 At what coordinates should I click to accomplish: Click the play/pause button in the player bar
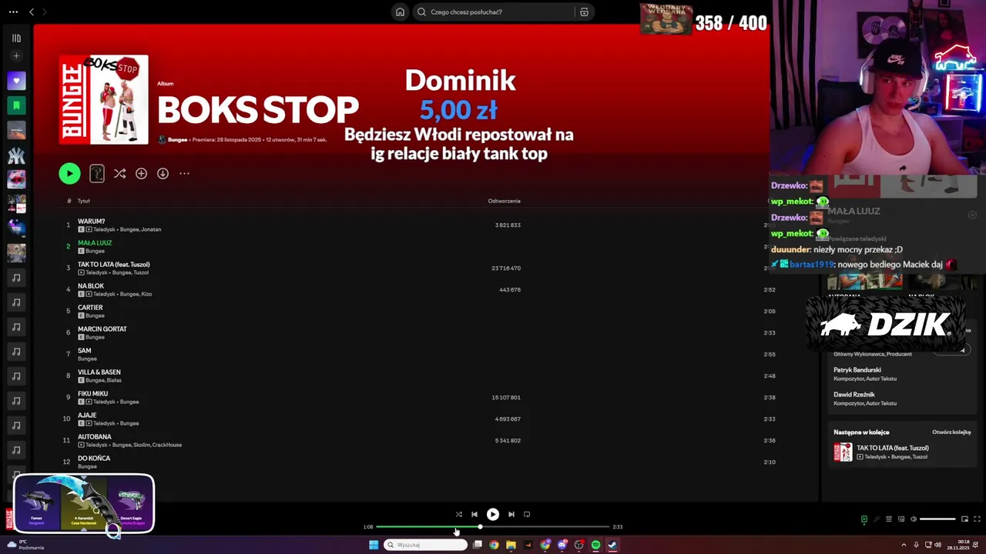tap(493, 514)
